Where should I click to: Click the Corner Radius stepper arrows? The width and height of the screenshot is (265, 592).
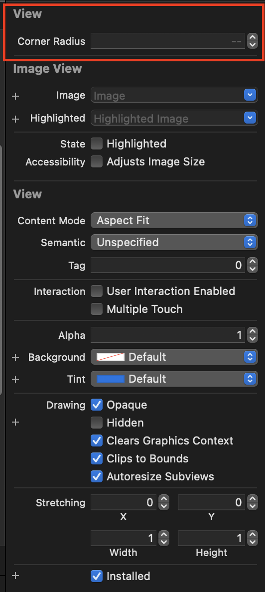[x=252, y=41]
